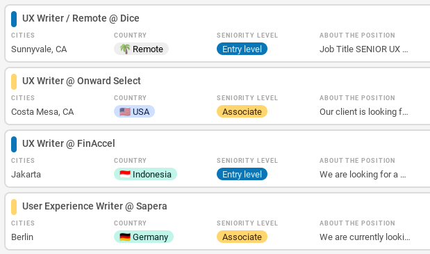Click the Indonesia flag country tag
The width and height of the screenshot is (430, 254).
point(145,174)
